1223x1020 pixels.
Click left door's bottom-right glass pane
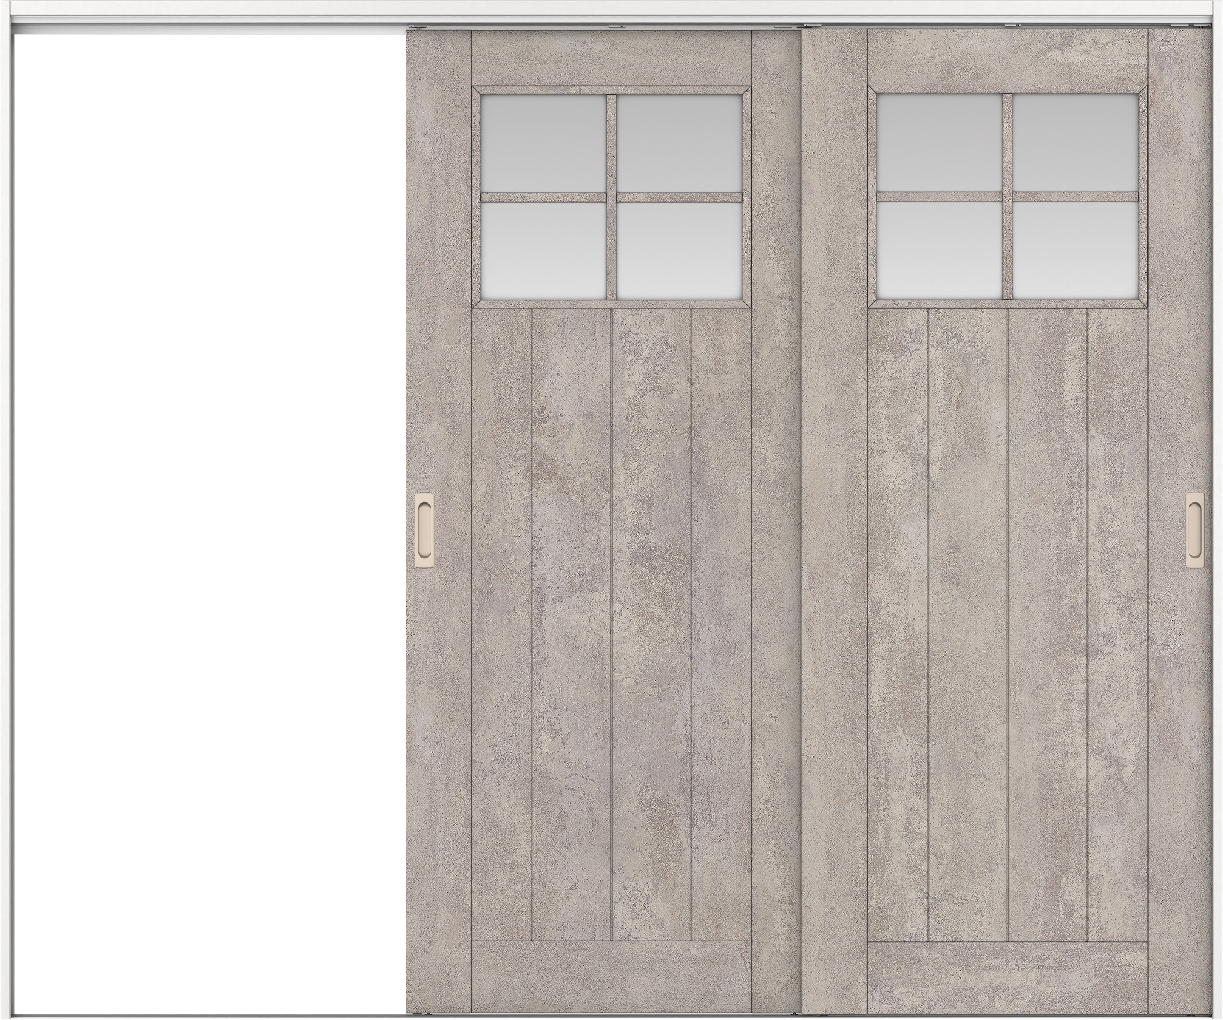(x=679, y=250)
